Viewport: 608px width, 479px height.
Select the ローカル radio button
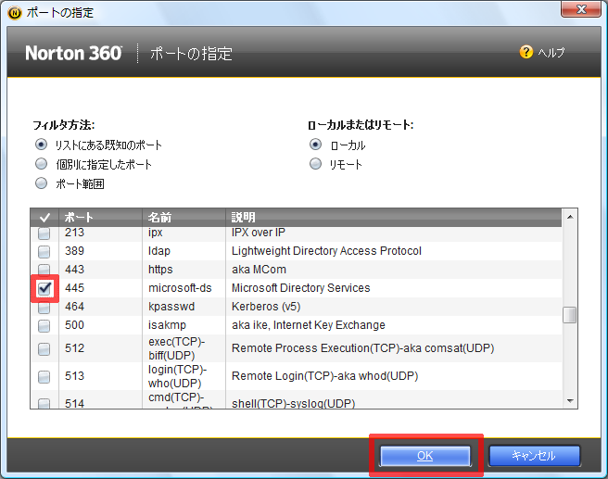tap(316, 145)
